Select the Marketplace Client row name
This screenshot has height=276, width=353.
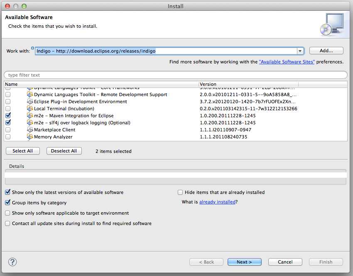[55, 130]
